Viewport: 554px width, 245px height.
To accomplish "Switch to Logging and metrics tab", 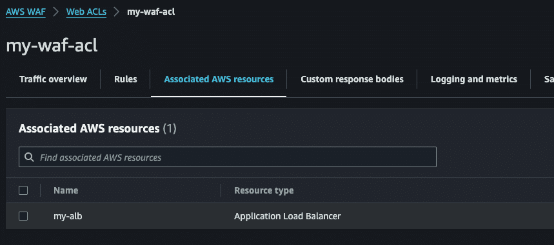I will tap(474, 79).
